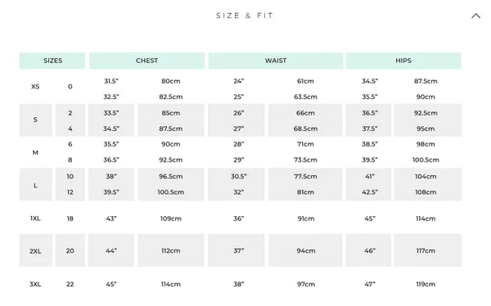Image resolution: width=491 pixels, height=306 pixels.
Task: Select numeric size 20 cell
Action: [x=70, y=250]
